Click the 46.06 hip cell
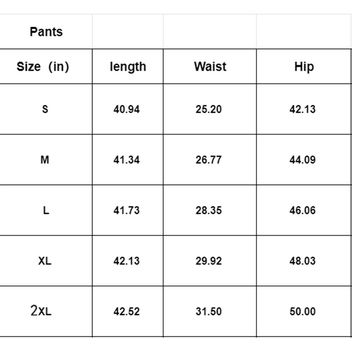 302,210
